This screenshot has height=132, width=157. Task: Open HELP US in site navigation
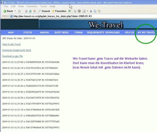pyautogui.click(x=129, y=33)
